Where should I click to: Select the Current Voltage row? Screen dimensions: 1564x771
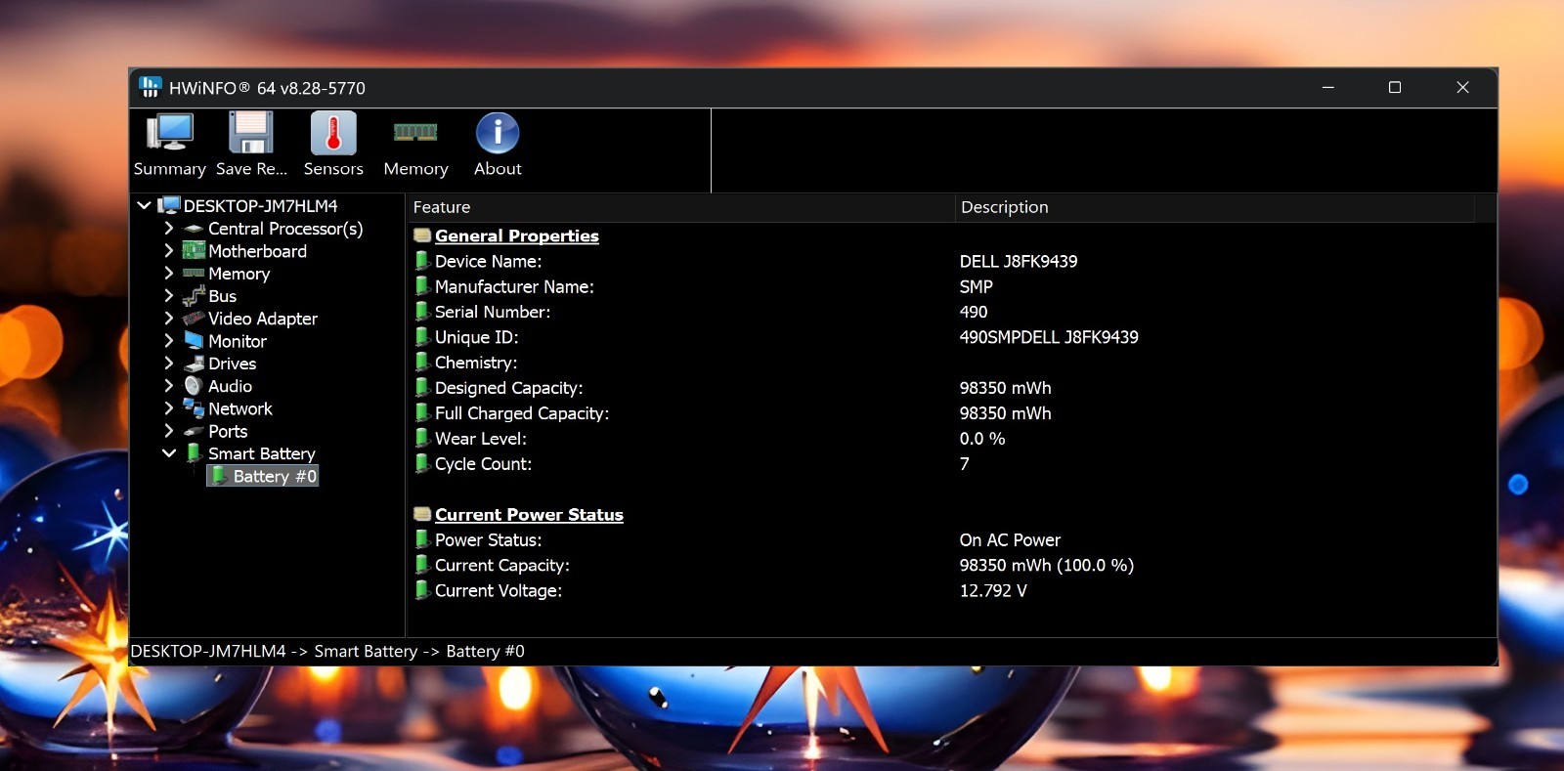[950, 590]
